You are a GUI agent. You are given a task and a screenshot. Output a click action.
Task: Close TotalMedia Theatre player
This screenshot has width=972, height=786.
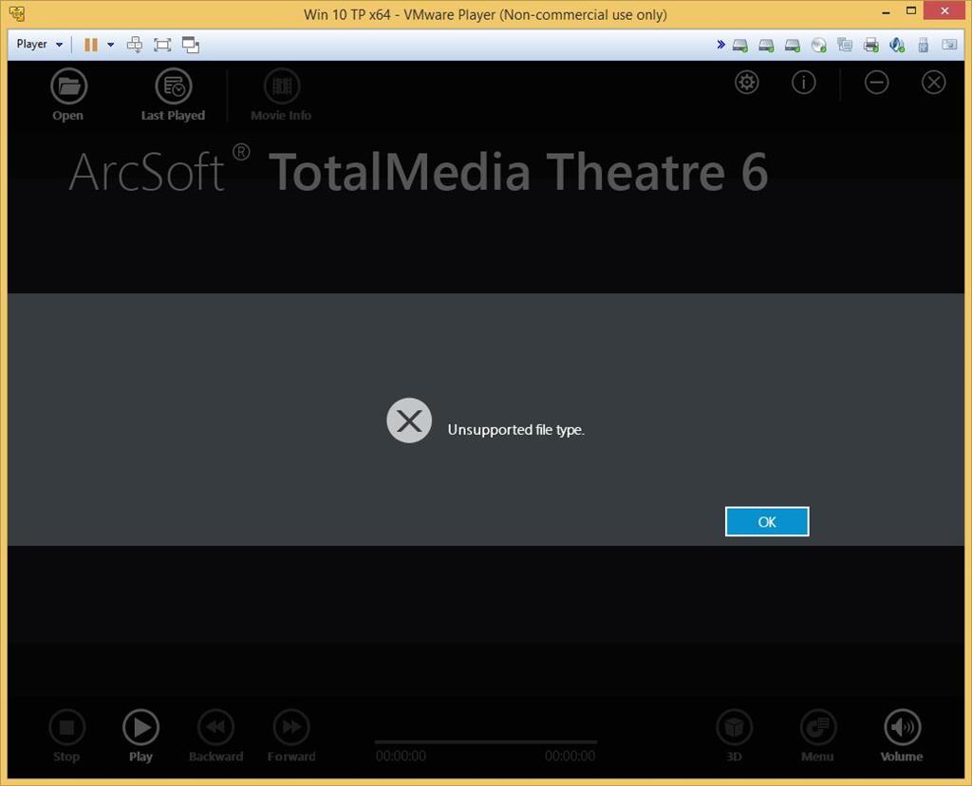coord(934,83)
